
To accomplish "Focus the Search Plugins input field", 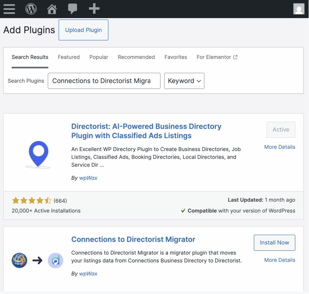I will tap(104, 81).
